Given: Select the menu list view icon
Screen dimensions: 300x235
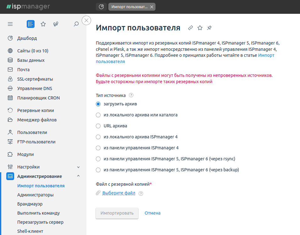Looking at the screenshot, I should click(30, 24).
